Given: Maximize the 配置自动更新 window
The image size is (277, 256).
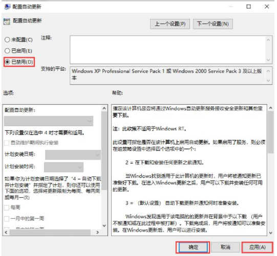Looking at the screenshot, I should [x=248, y=7].
